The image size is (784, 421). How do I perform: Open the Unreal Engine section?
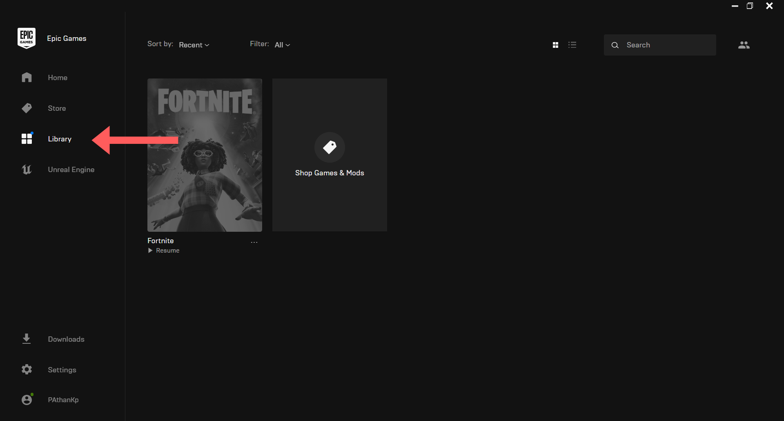click(27, 169)
